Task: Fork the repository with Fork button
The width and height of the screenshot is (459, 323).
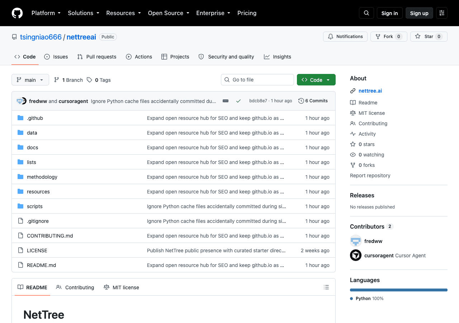Action: tap(389, 37)
